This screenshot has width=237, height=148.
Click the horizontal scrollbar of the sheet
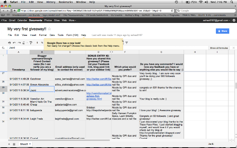59,140
